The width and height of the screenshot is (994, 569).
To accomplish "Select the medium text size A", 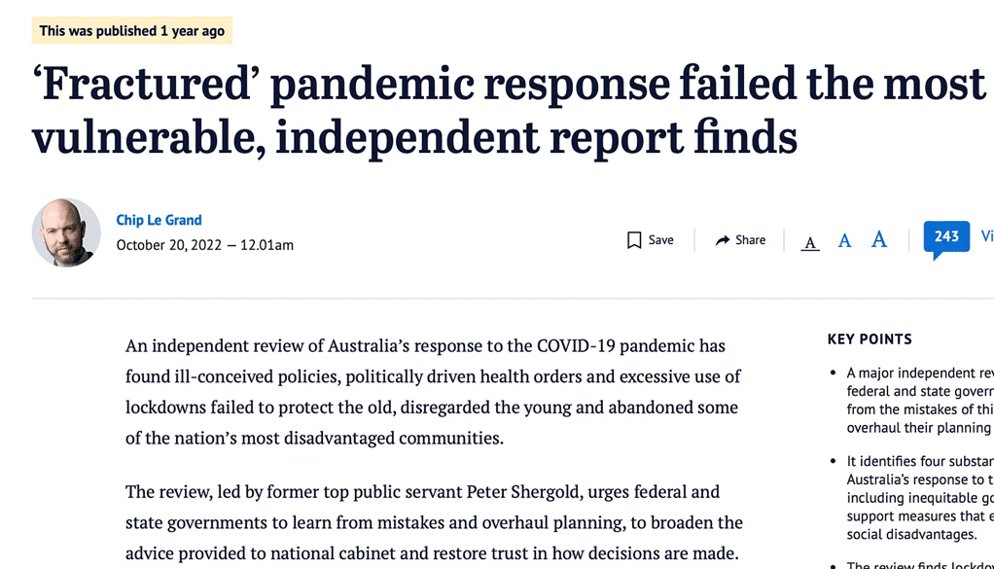I will click(844, 241).
